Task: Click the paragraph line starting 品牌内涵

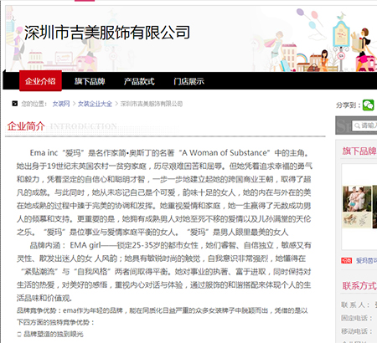Action: click(x=170, y=245)
